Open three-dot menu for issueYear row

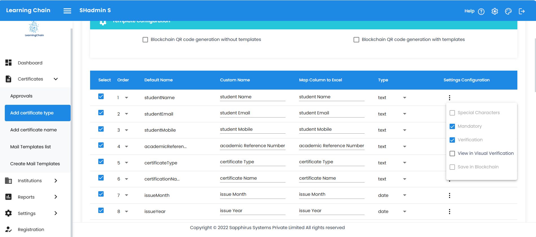(449, 212)
